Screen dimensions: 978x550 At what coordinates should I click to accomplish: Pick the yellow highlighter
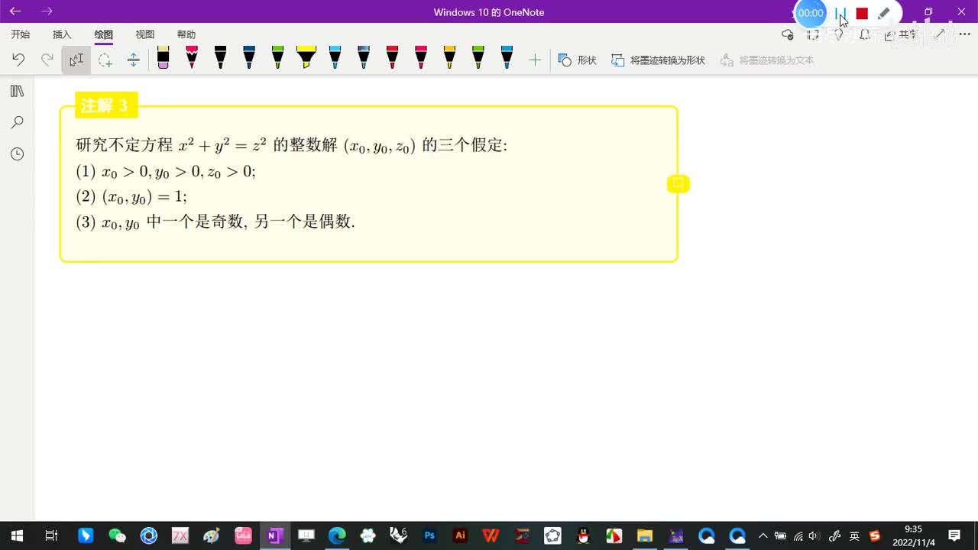306,58
